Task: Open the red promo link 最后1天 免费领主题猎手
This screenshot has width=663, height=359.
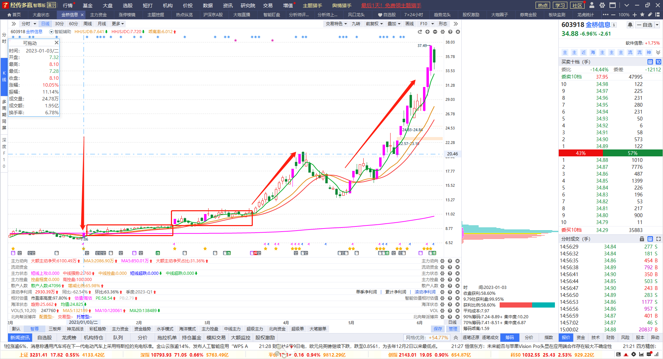Action: click(x=391, y=6)
